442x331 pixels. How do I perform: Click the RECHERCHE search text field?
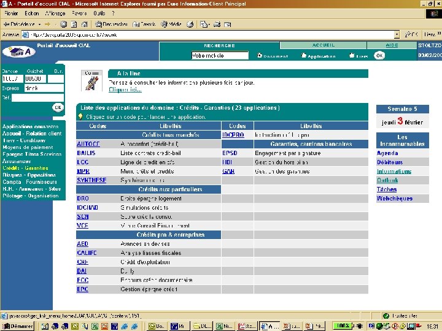[x=220, y=56]
